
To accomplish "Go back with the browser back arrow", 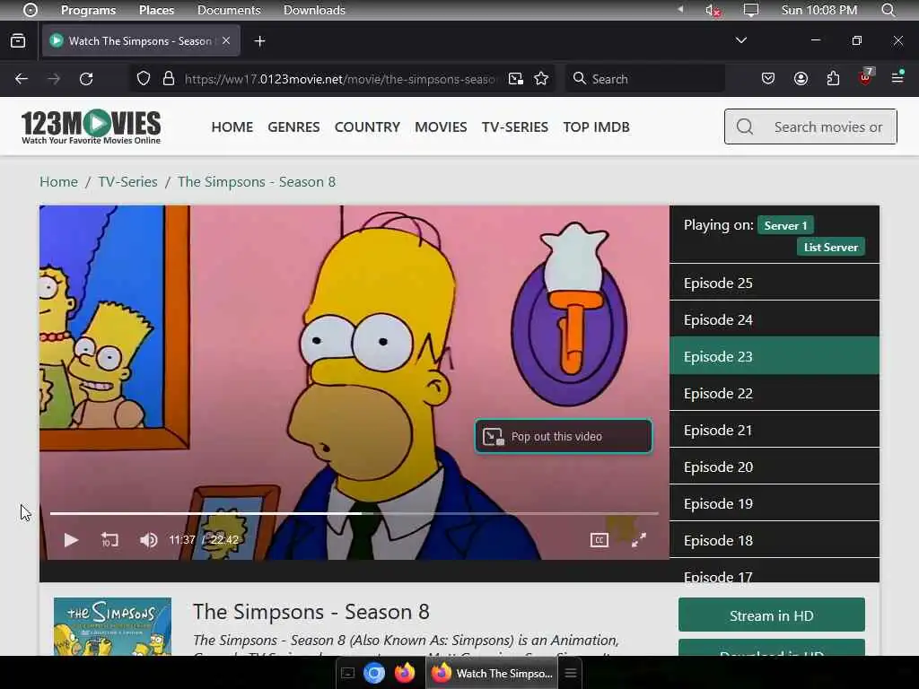I will click(22, 79).
